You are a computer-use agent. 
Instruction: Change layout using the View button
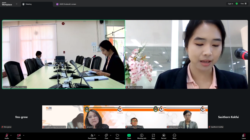pos(243,4)
